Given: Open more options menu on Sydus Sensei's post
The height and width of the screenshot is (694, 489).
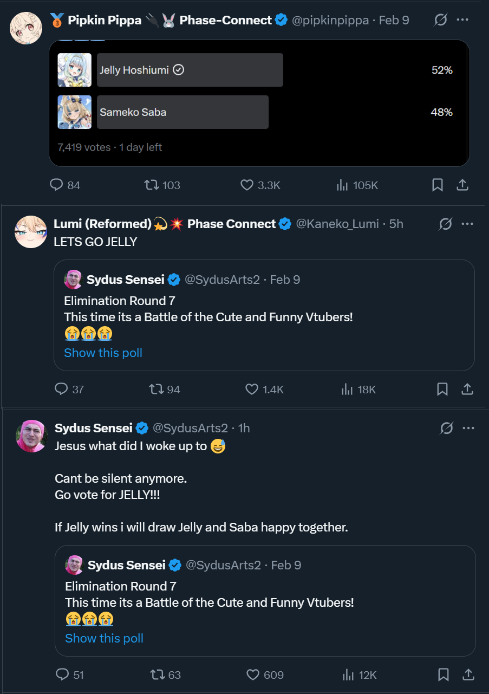Looking at the screenshot, I should [468, 428].
